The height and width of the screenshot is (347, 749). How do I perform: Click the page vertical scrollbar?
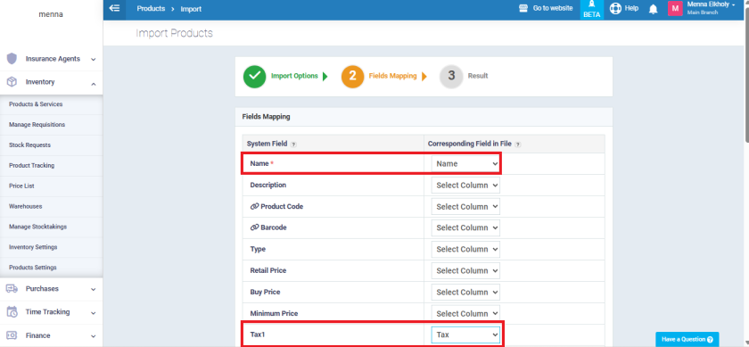(746, 71)
